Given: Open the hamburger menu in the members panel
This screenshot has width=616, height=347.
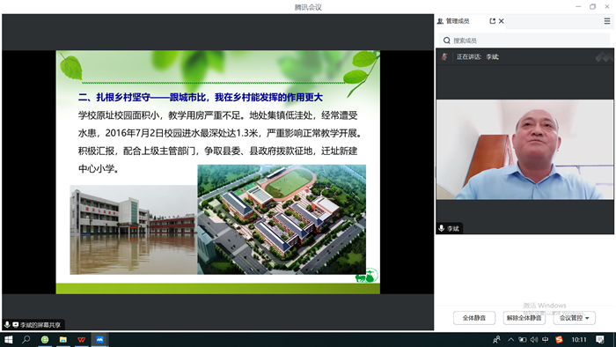Looking at the screenshot, I should pyautogui.click(x=607, y=21).
